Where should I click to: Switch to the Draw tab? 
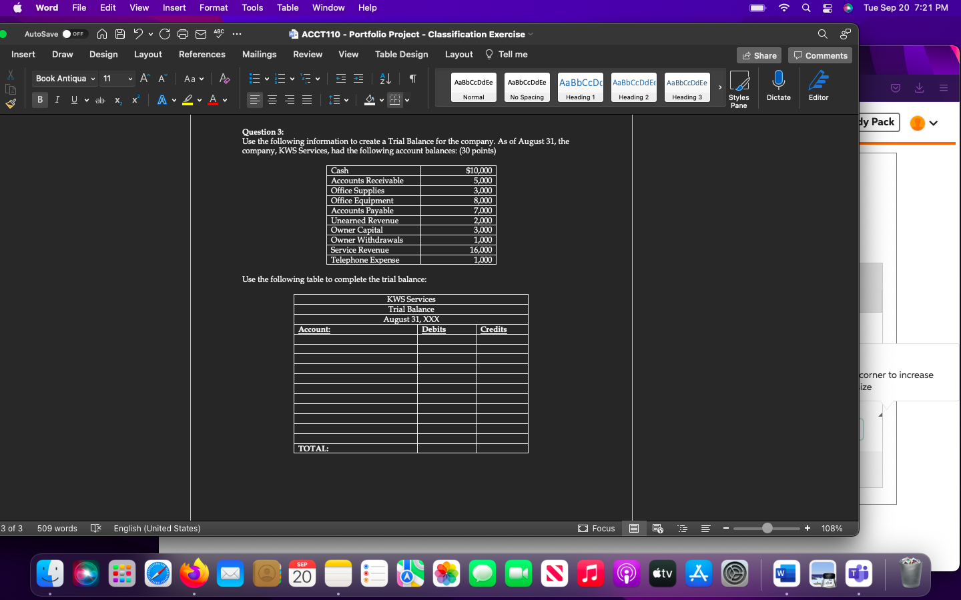63,55
